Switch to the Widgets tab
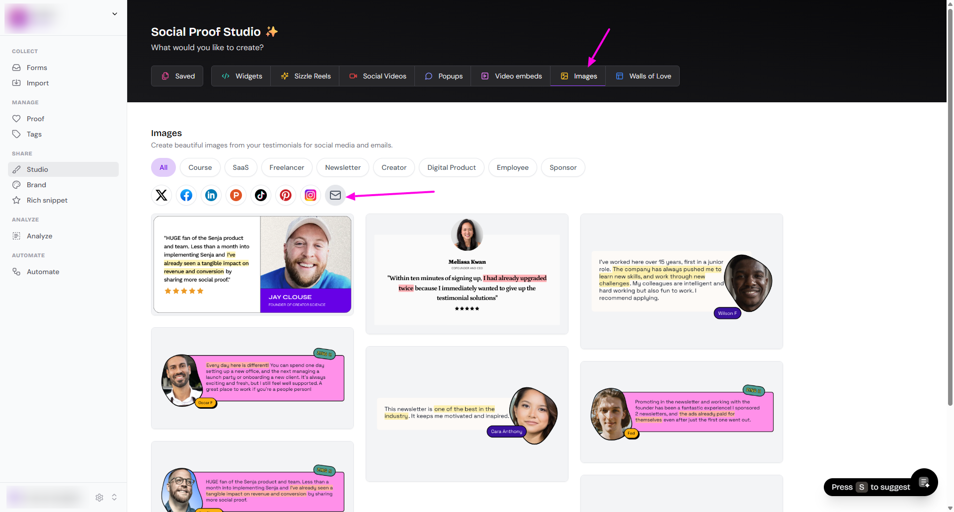954x512 pixels. pos(241,76)
